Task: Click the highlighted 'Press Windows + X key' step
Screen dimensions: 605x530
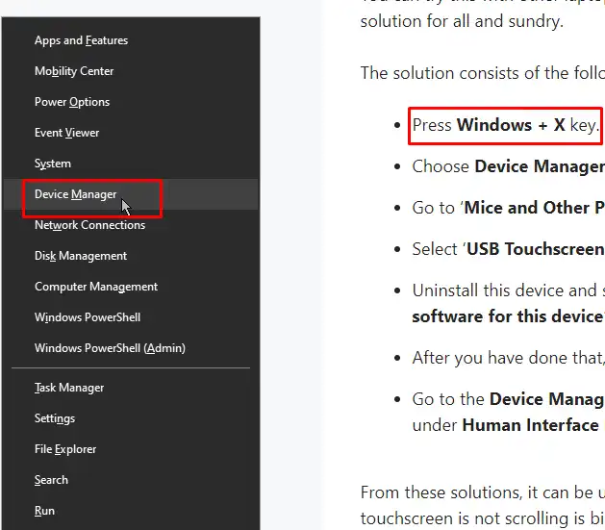Action: (x=505, y=125)
